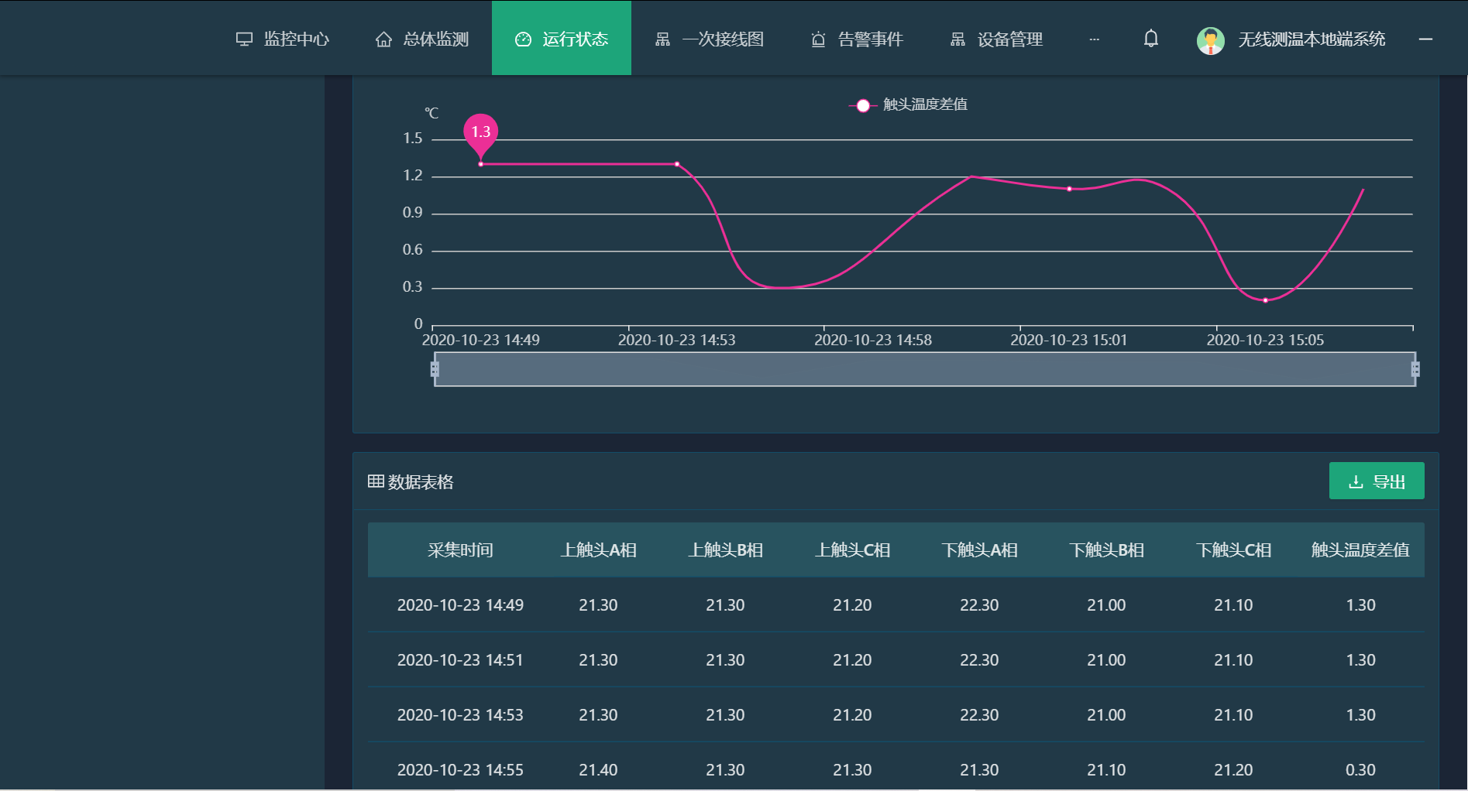Click the right data zoom handle
Screen dimensions: 1468x791
[x=1416, y=369]
